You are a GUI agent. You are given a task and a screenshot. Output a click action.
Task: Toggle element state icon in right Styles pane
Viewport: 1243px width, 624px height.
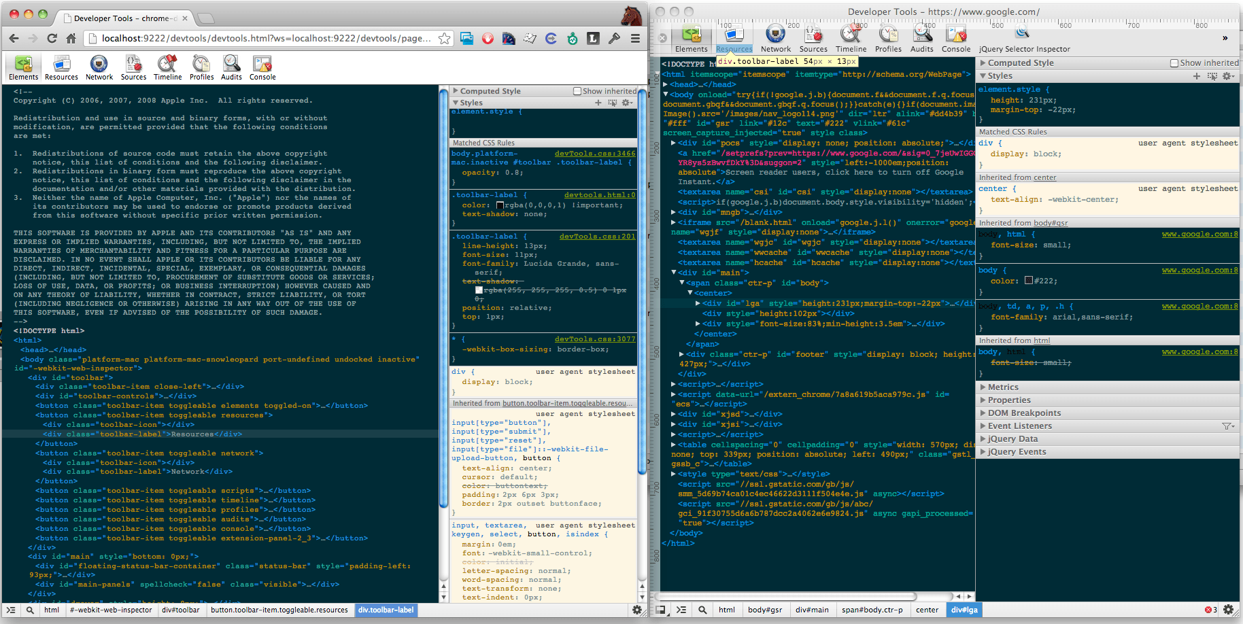click(x=1212, y=76)
